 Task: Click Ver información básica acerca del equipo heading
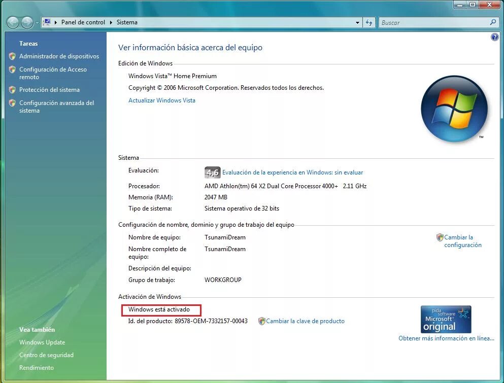190,48
